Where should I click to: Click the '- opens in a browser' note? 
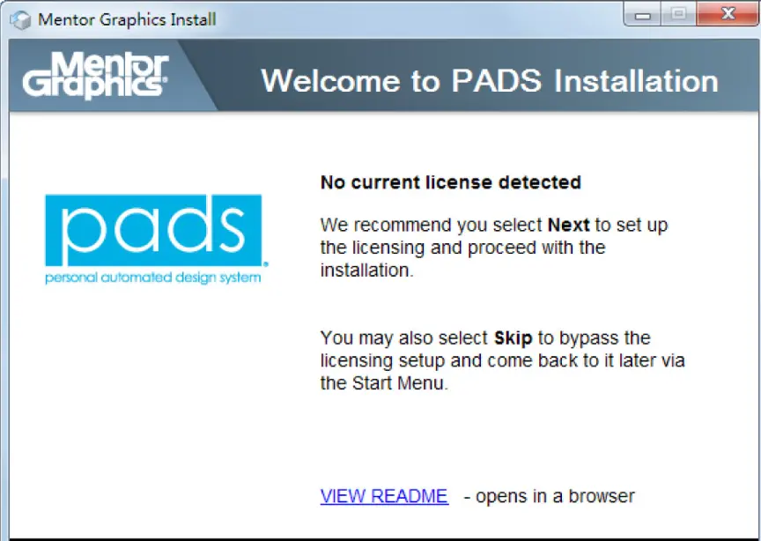[x=549, y=496]
